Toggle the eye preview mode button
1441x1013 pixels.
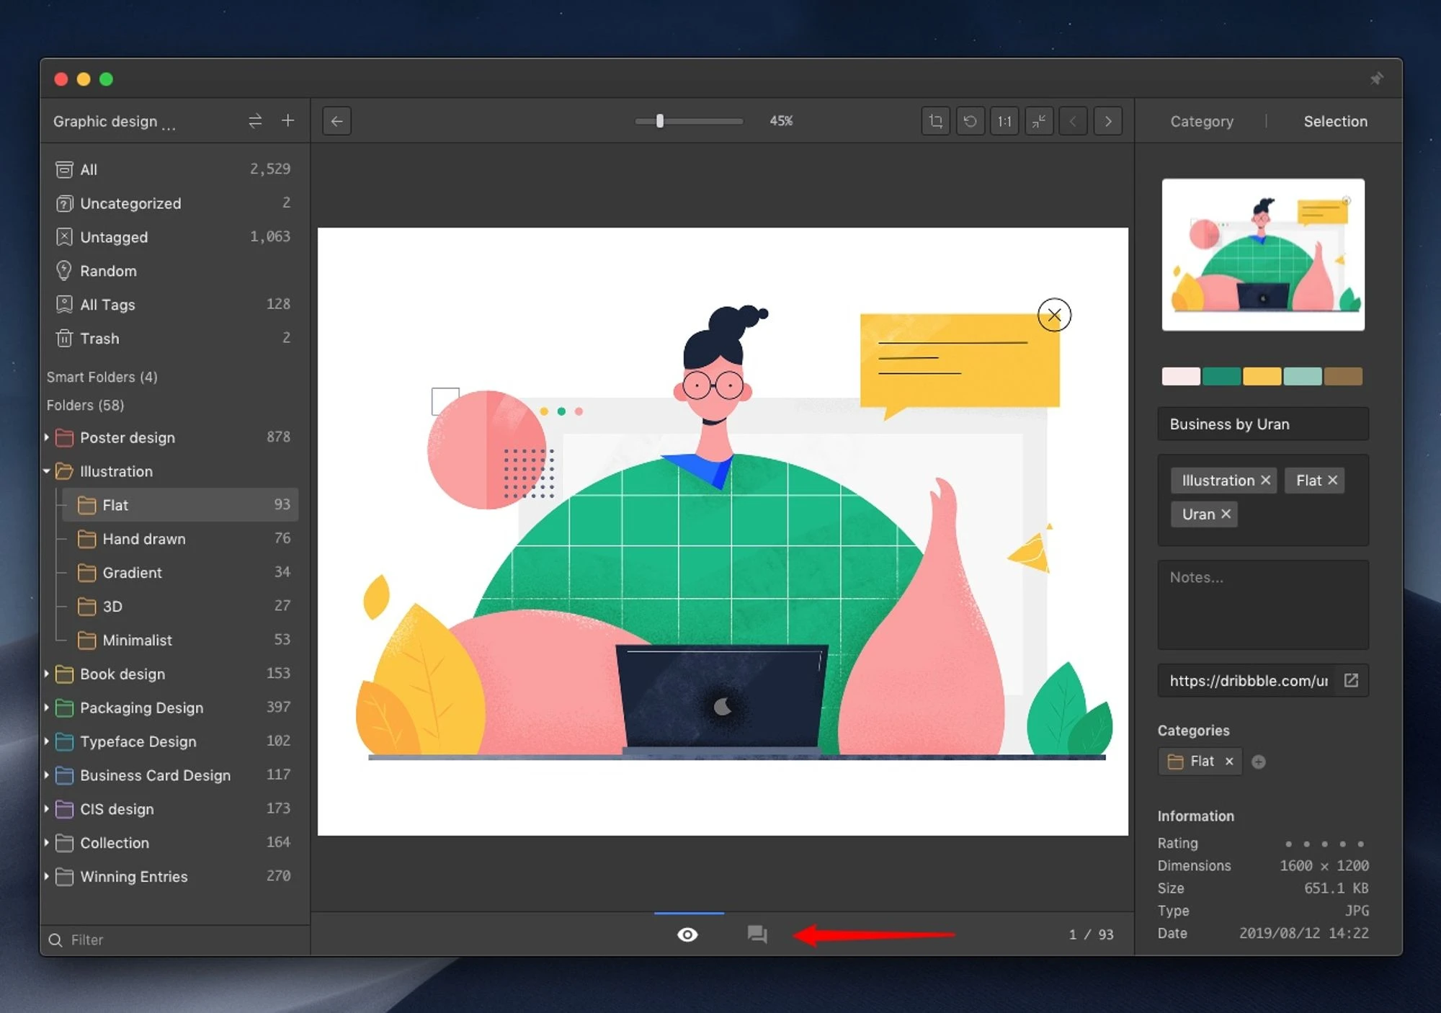(x=687, y=934)
